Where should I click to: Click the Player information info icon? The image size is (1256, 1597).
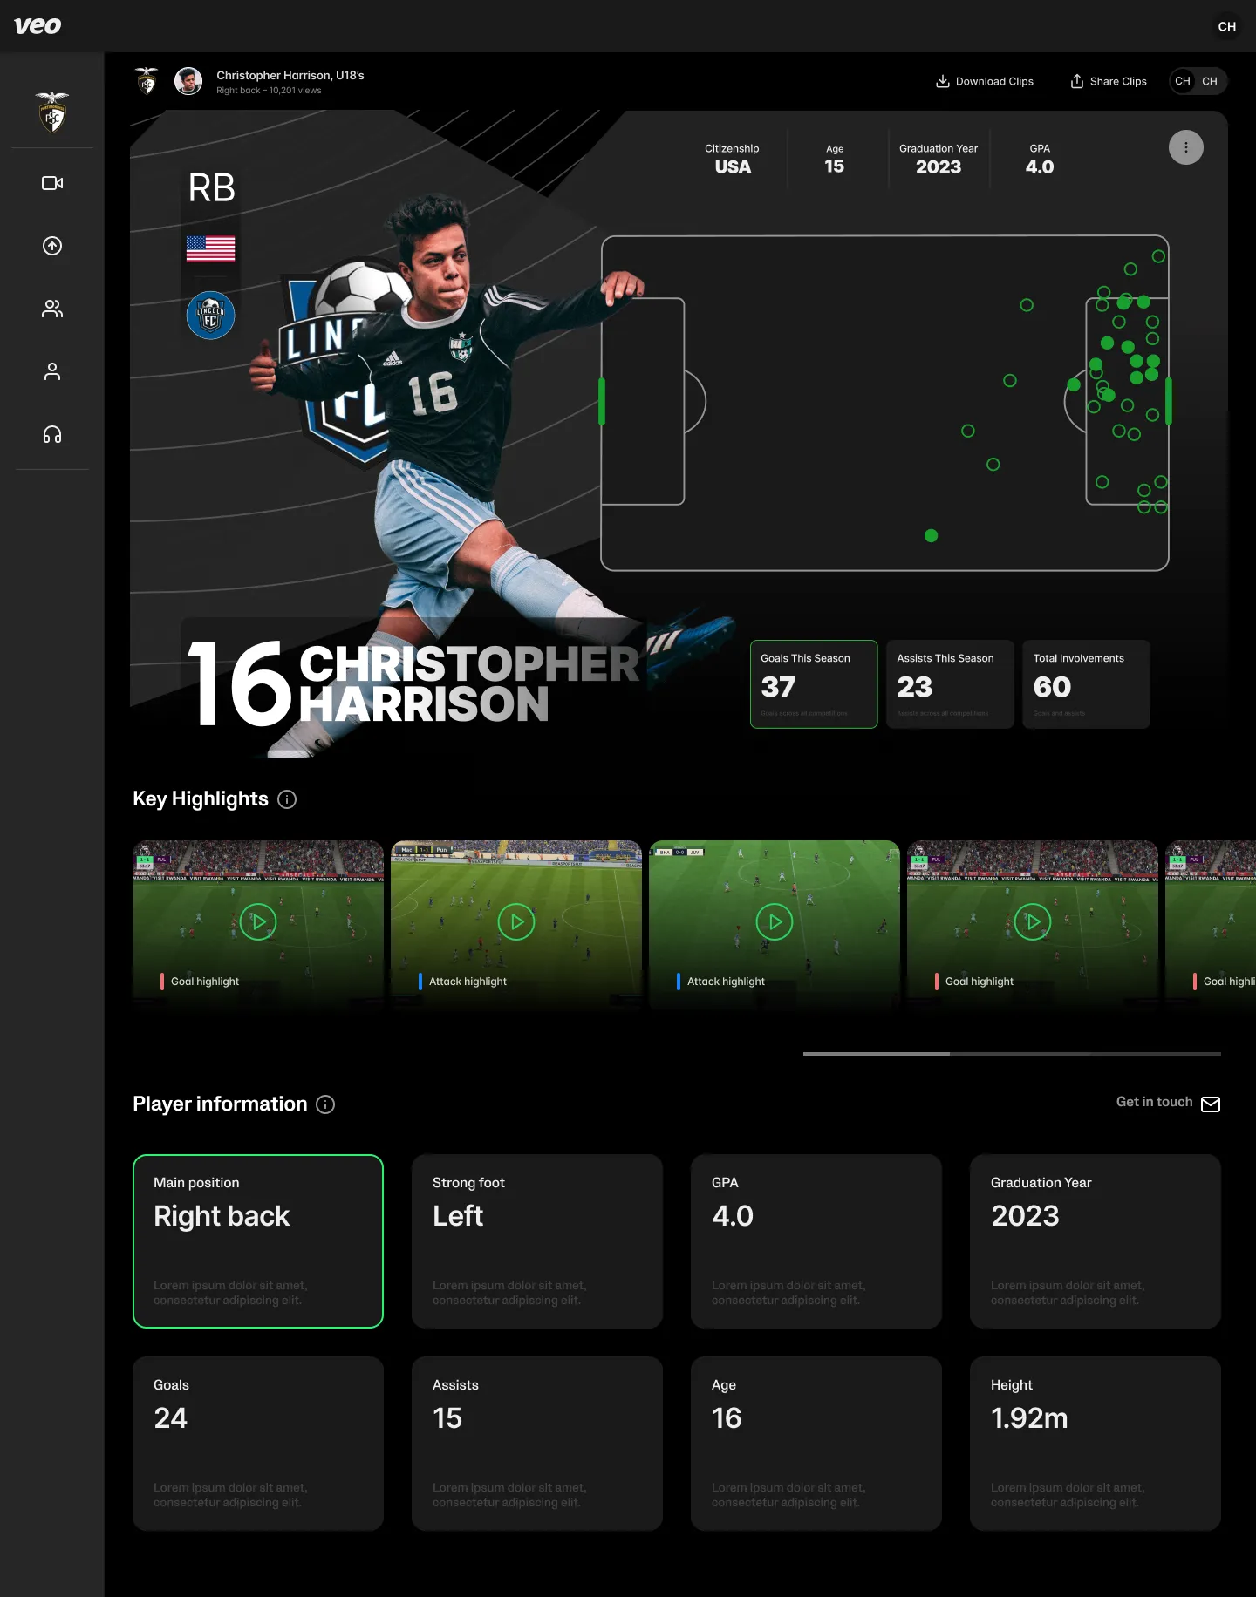(x=325, y=1104)
